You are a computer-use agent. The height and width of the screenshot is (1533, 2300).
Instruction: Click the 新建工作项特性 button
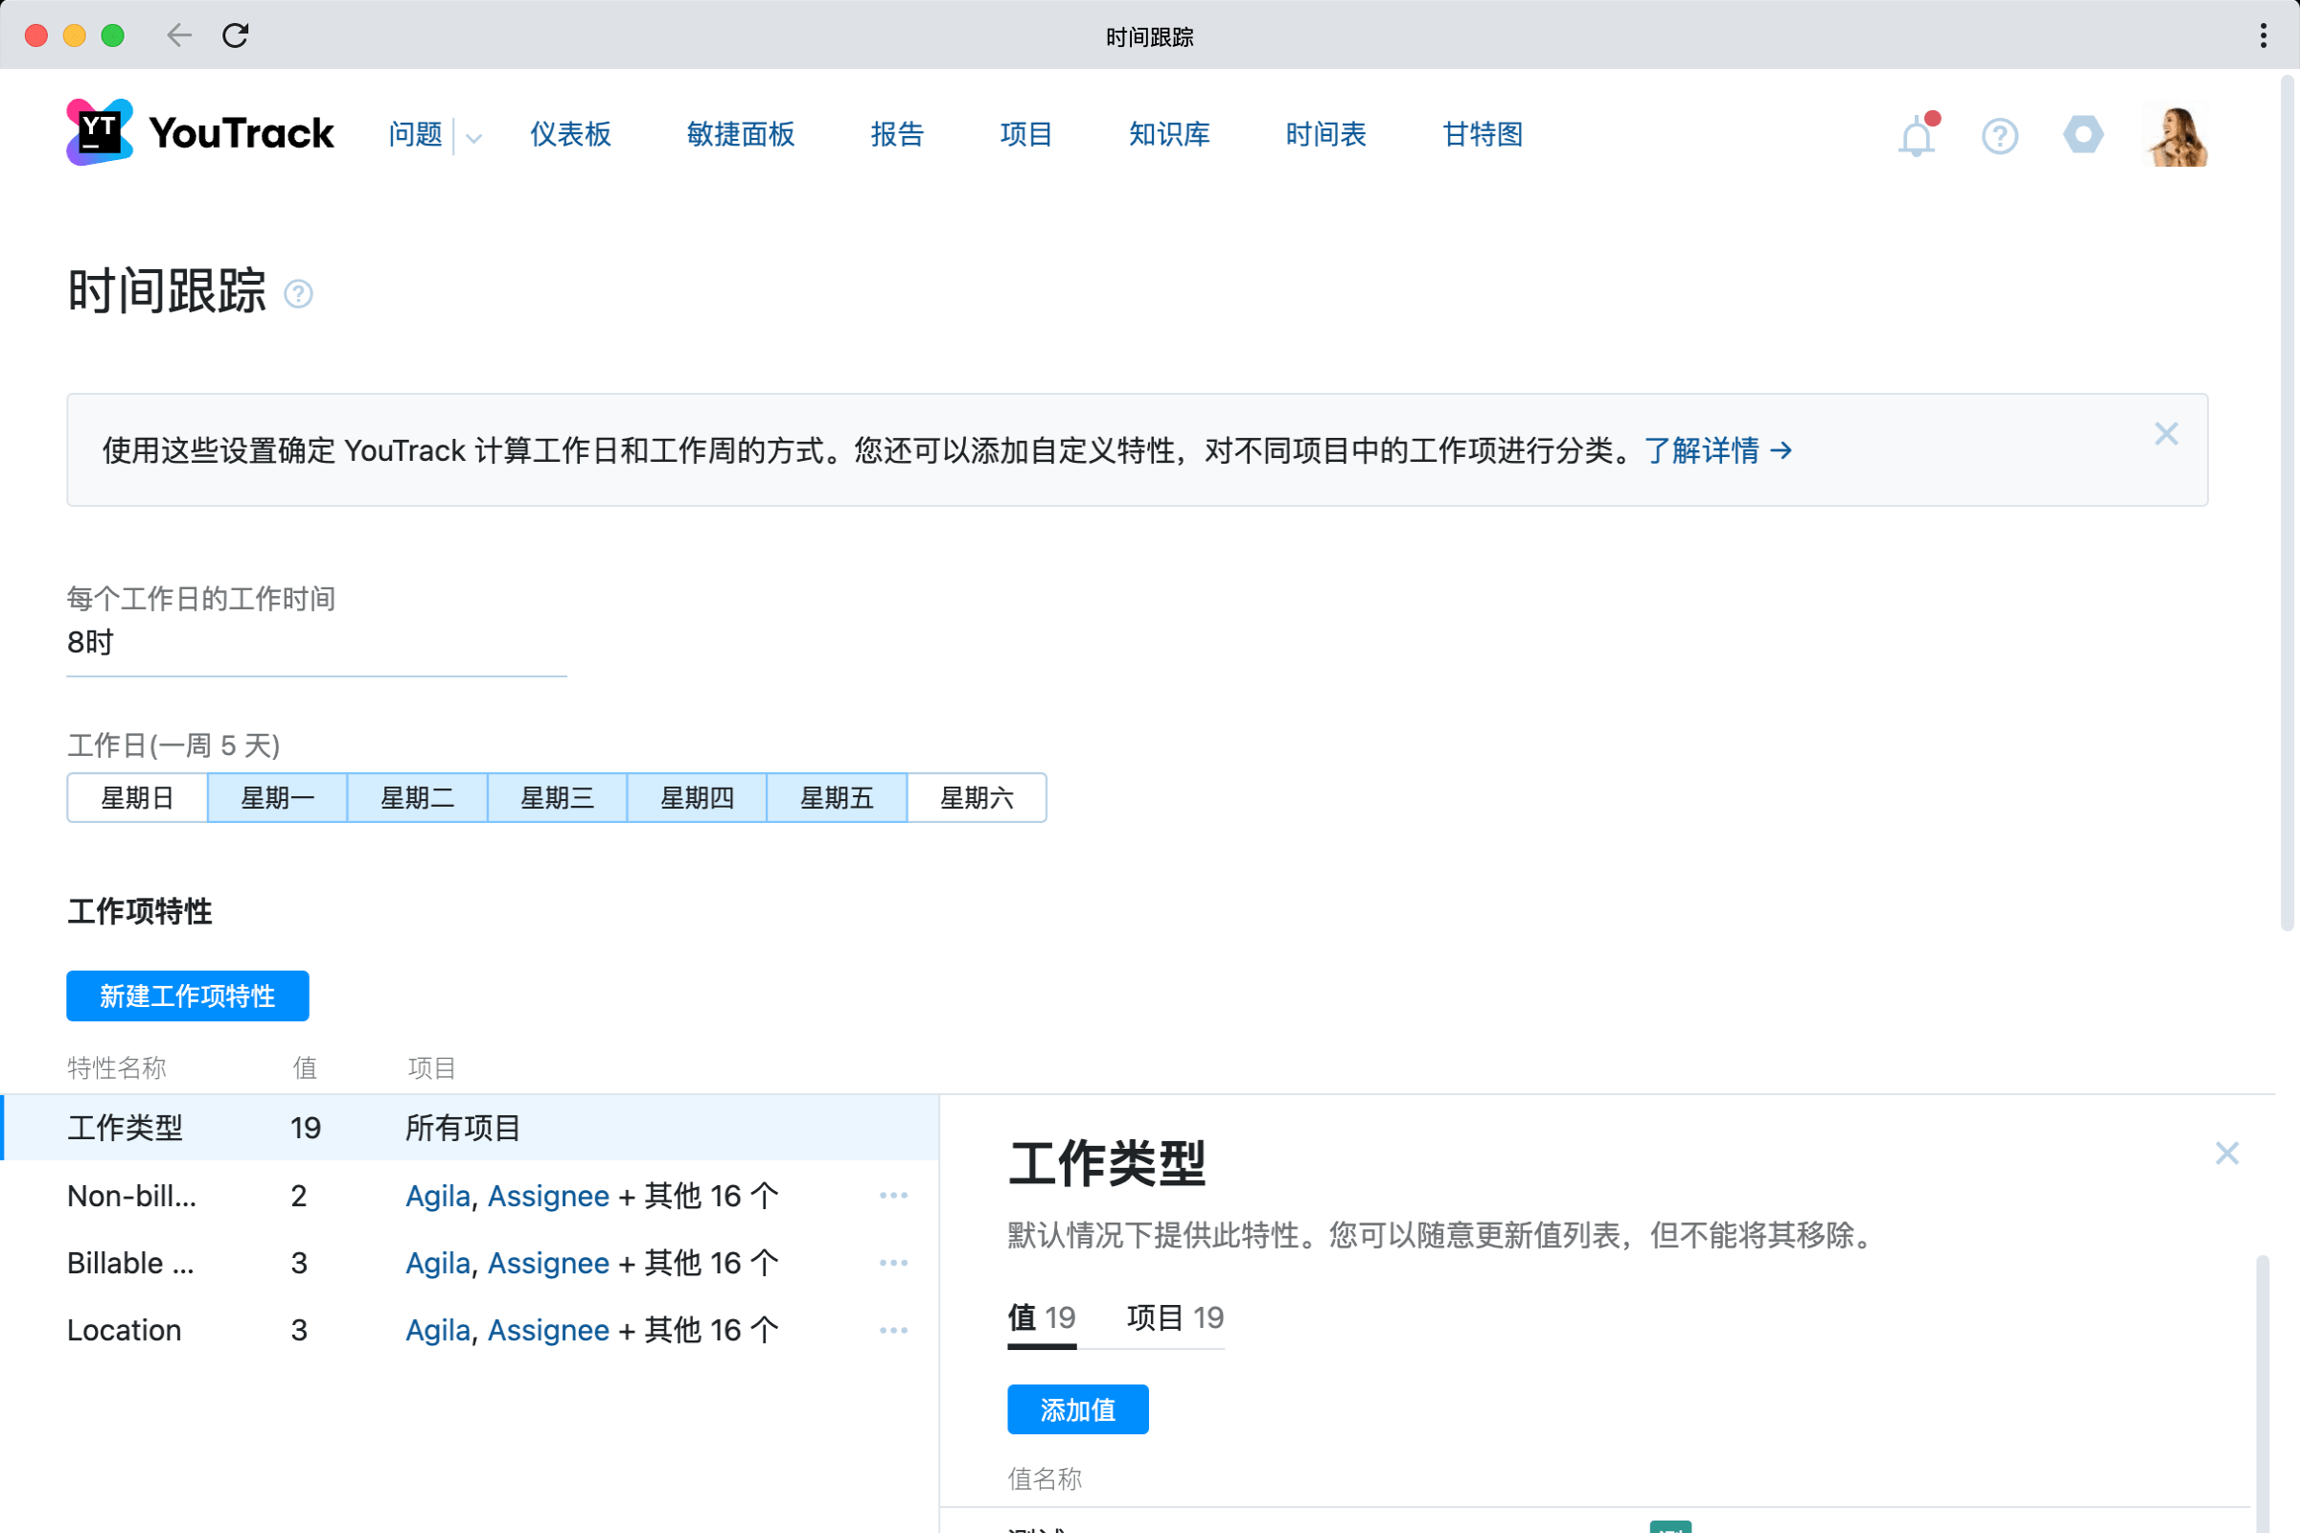click(188, 996)
